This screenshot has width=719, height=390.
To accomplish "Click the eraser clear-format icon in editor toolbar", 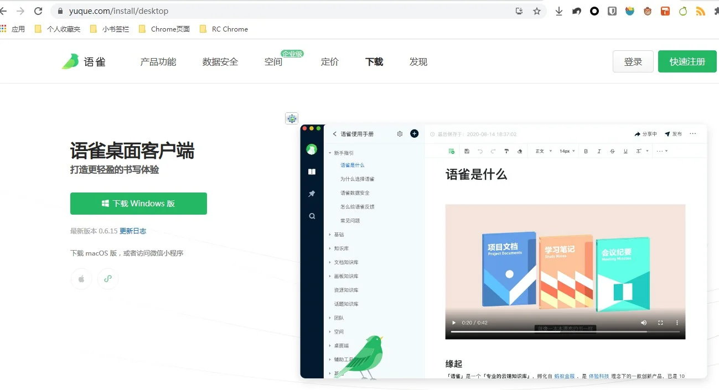I will pyautogui.click(x=519, y=151).
